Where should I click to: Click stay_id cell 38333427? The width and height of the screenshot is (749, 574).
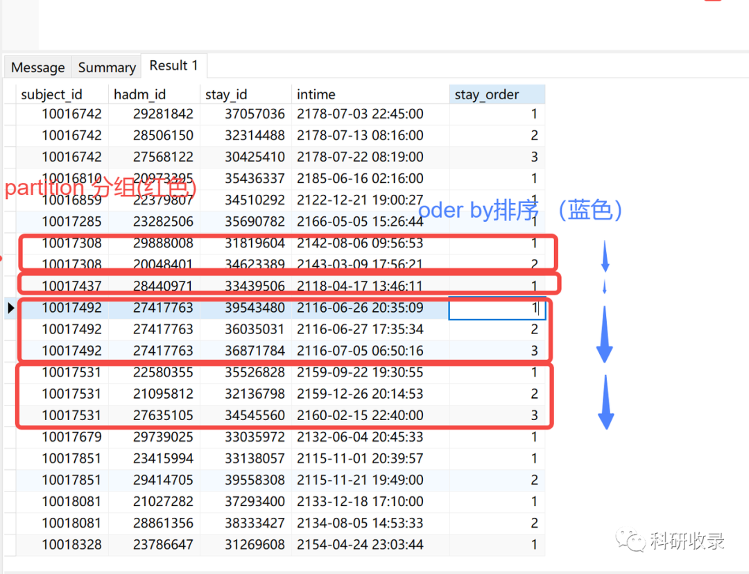[x=246, y=523]
